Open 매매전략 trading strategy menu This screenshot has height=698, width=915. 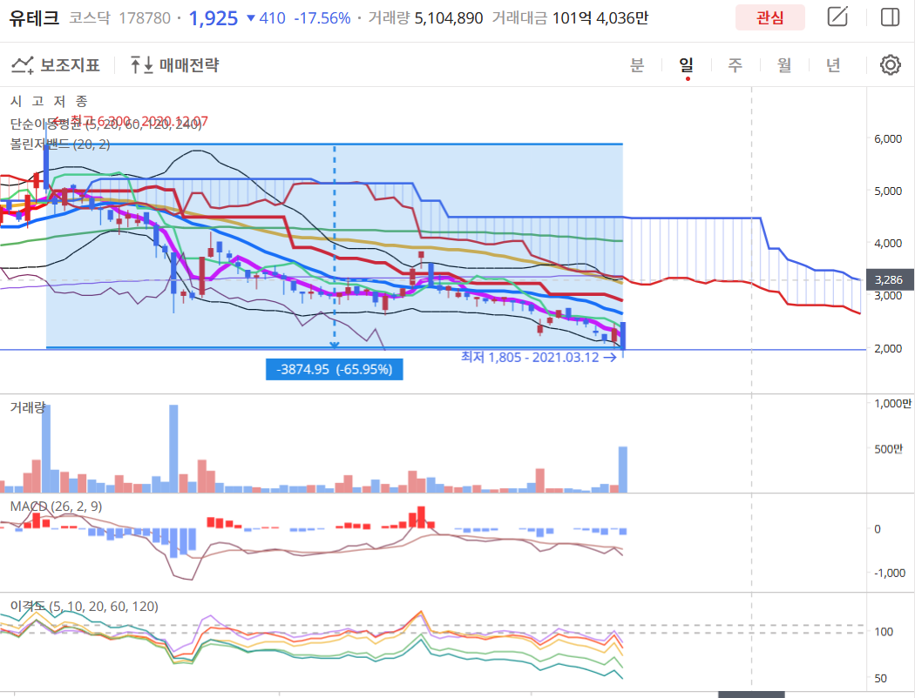click(x=174, y=64)
